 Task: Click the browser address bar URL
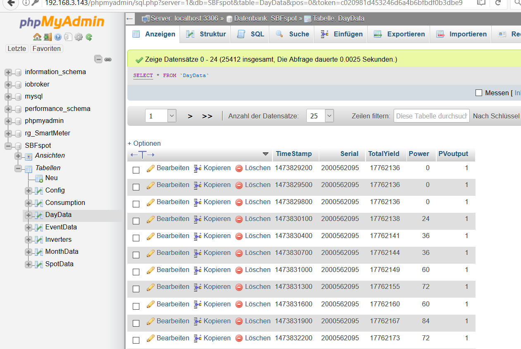click(253, 3)
